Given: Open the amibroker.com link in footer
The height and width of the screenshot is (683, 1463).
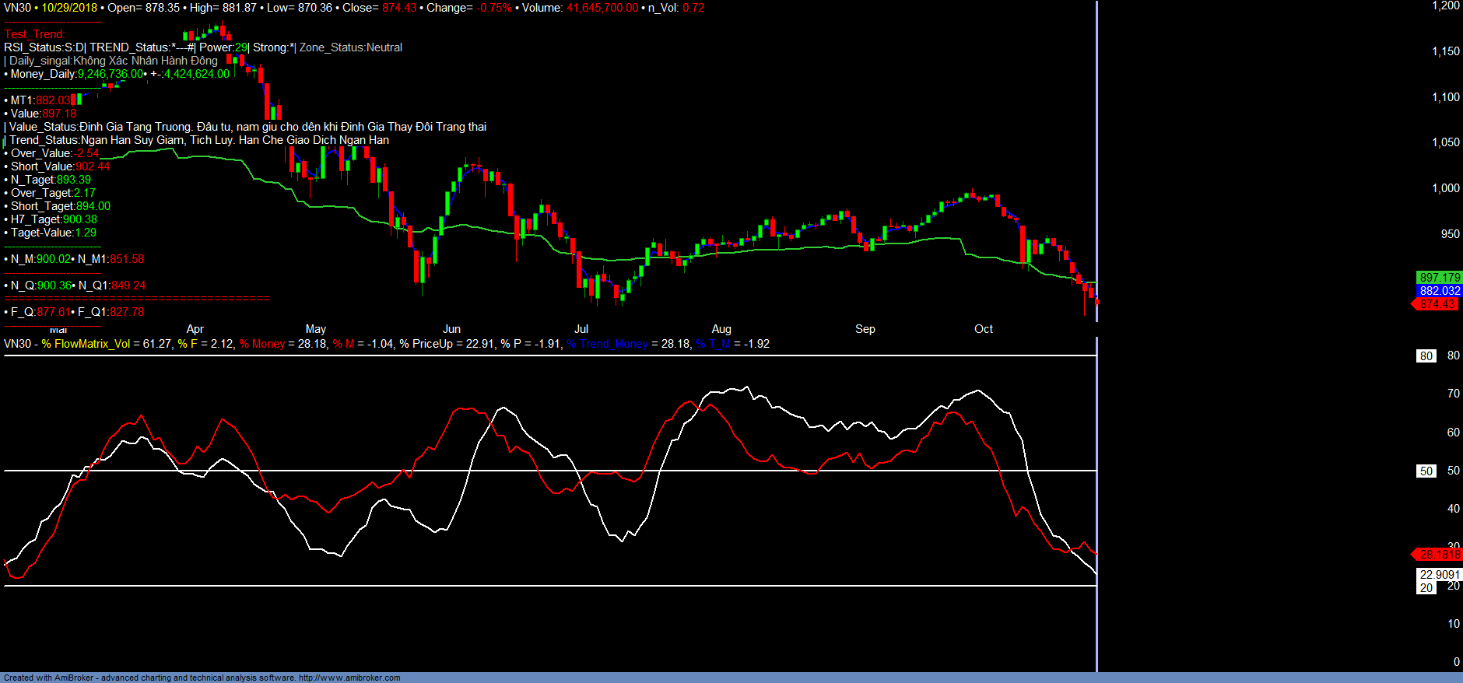Looking at the screenshot, I should [349, 678].
